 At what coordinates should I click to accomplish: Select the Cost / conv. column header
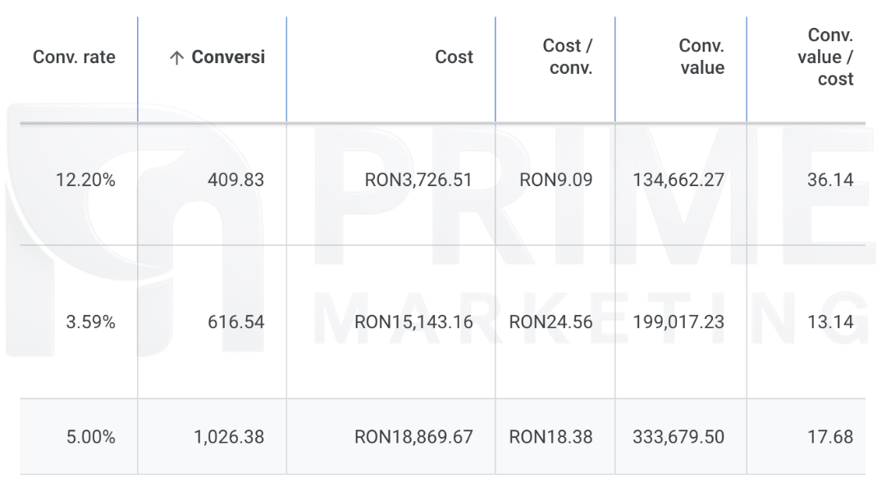pyautogui.click(x=568, y=57)
